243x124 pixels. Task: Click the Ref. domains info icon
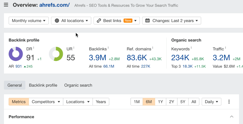click(153, 48)
